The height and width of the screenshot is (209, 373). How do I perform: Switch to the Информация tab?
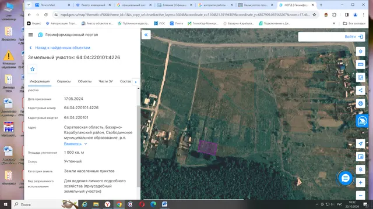40,81
